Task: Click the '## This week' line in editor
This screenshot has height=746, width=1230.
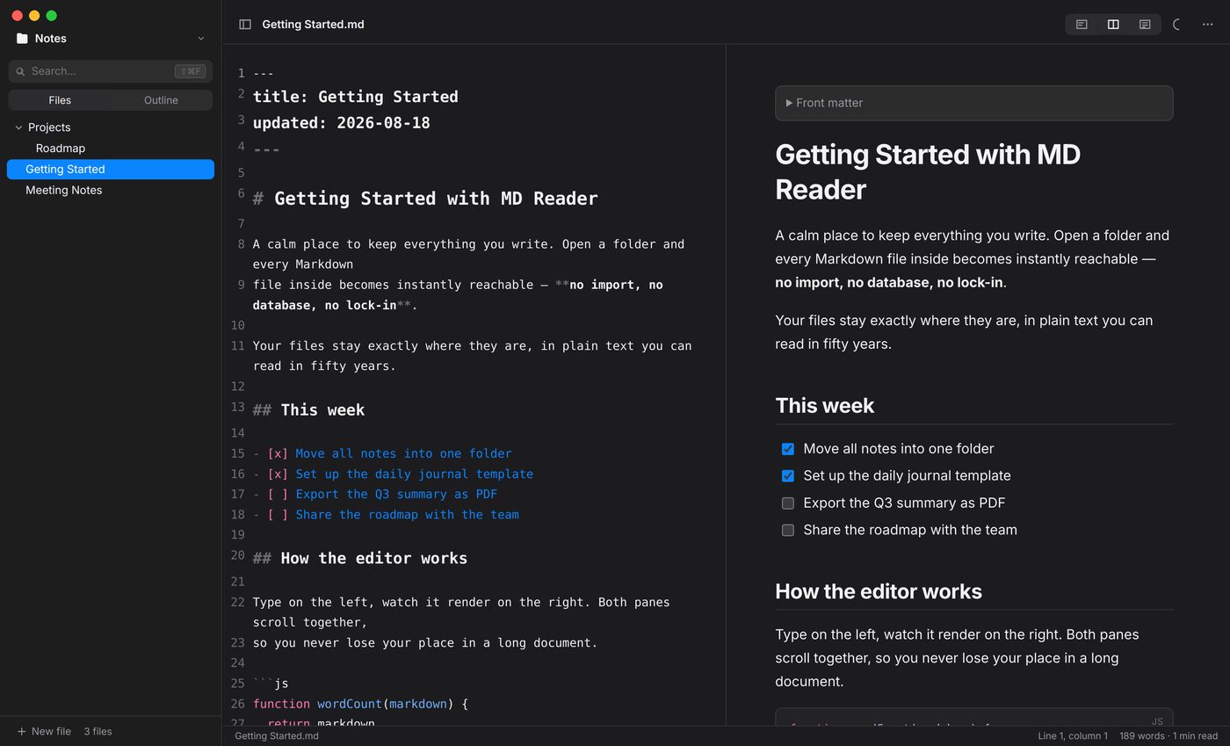Action: tap(308, 409)
